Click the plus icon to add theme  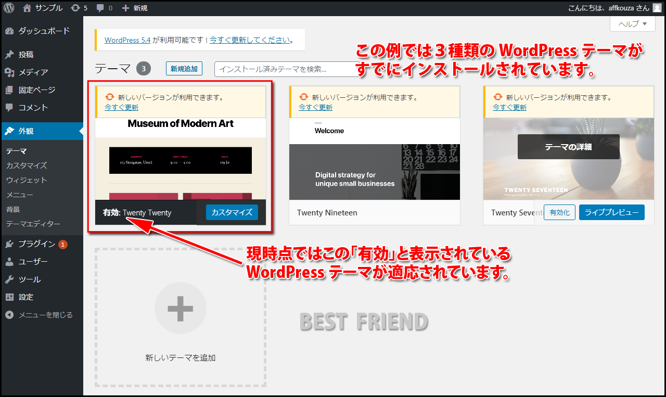click(181, 308)
